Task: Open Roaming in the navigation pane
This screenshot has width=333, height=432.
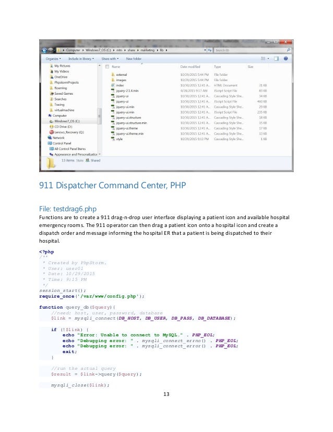Action: tap(61, 88)
